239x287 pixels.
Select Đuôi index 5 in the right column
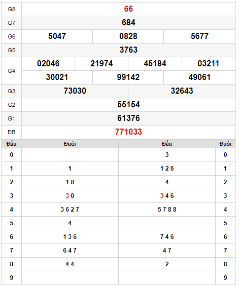coord(225,223)
